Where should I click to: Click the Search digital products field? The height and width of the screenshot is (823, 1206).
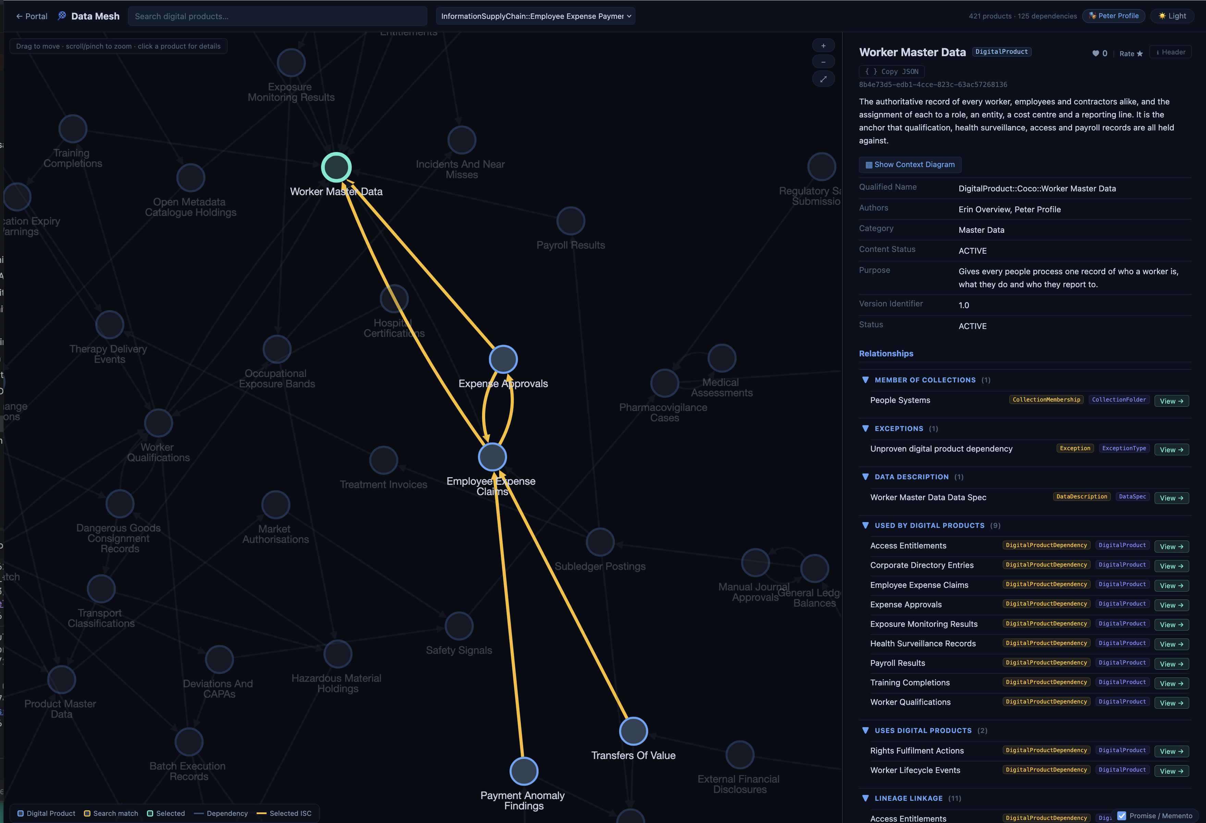point(278,16)
